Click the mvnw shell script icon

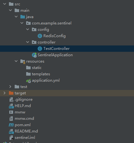pyautogui.click(x=11, y=112)
